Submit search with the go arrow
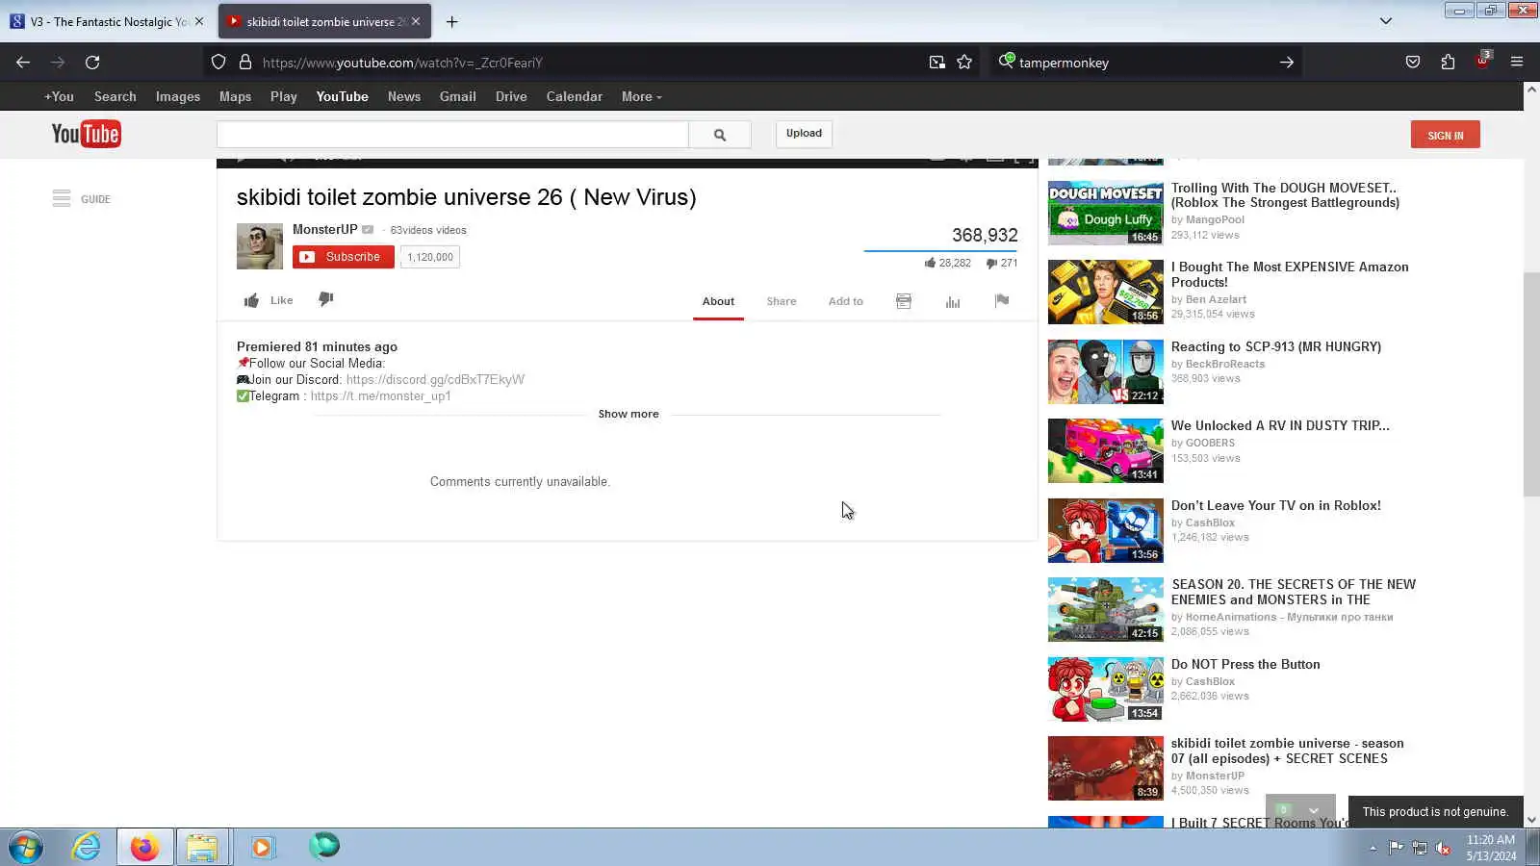This screenshot has height=866, width=1540. (1286, 63)
